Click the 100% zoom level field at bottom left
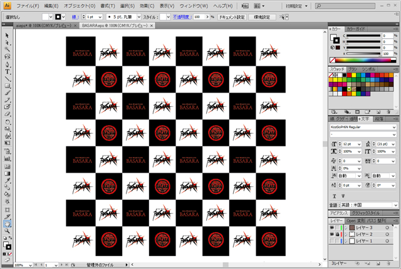 click(x=21, y=265)
